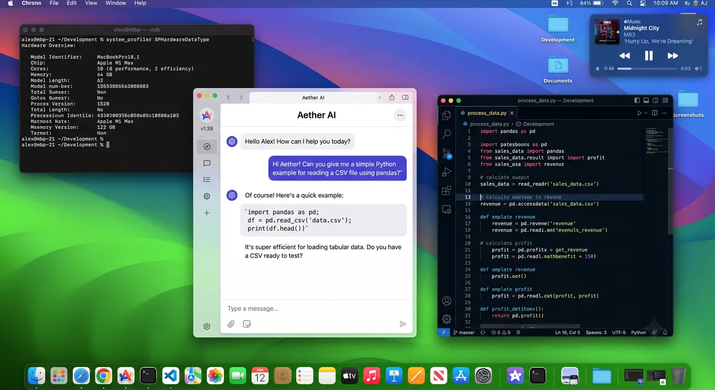
Task: Open the Python language mode selector
Action: (638, 332)
